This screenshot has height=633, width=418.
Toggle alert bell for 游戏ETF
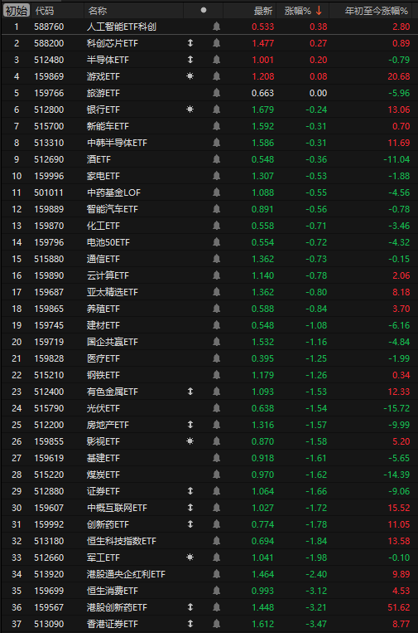[x=216, y=76]
